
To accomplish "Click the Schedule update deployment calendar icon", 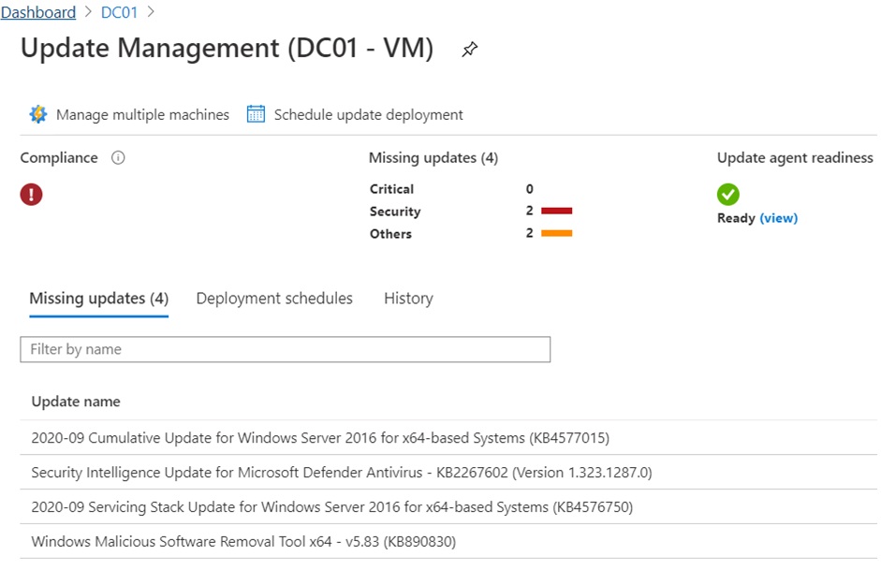I will tap(256, 114).
